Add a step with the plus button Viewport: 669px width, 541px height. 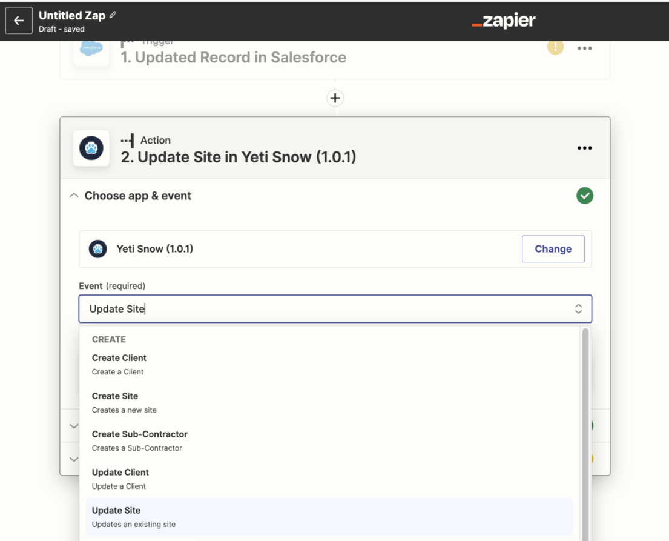pos(335,98)
